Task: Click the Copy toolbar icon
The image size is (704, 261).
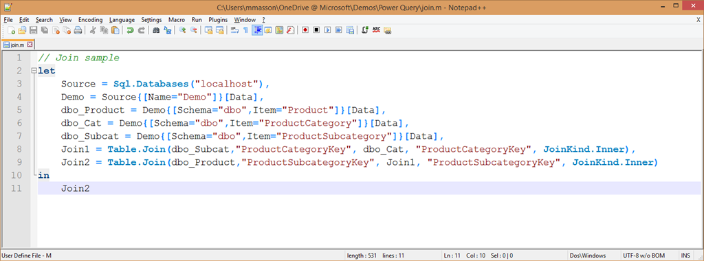Action: (104, 30)
